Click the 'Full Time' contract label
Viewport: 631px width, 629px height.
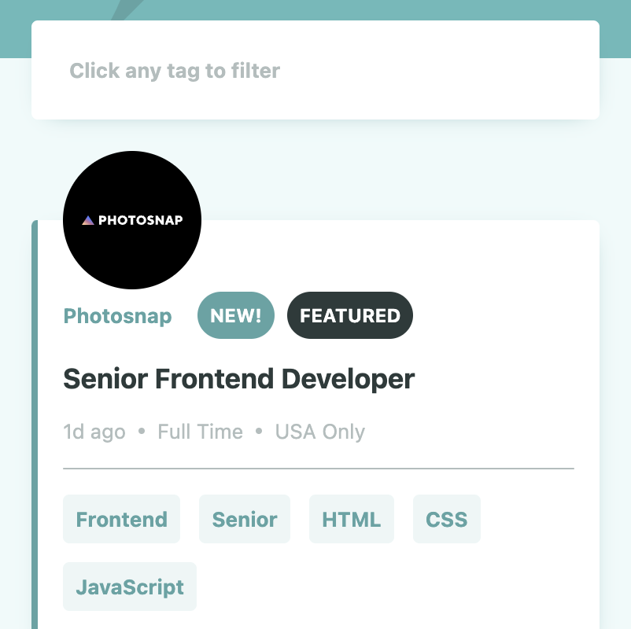pos(200,432)
